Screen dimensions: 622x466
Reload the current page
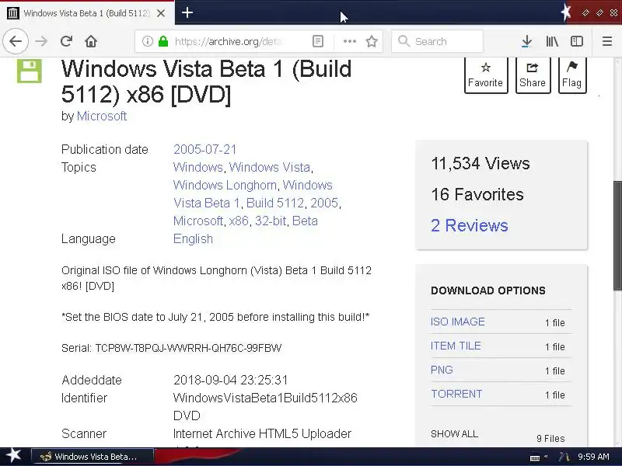coord(66,41)
